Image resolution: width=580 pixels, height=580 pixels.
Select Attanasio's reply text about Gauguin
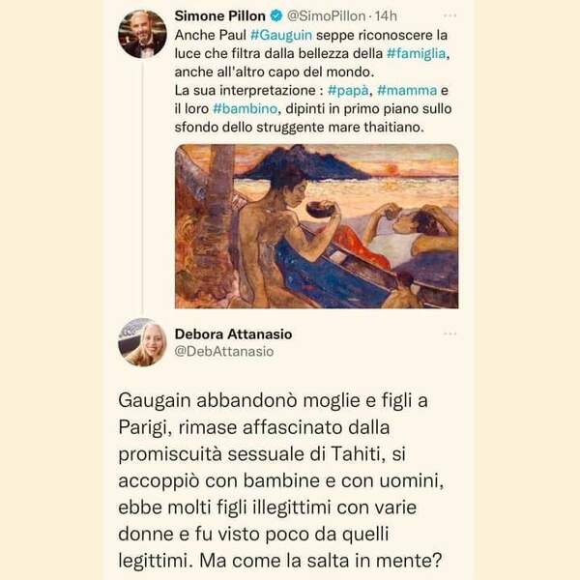point(280,480)
